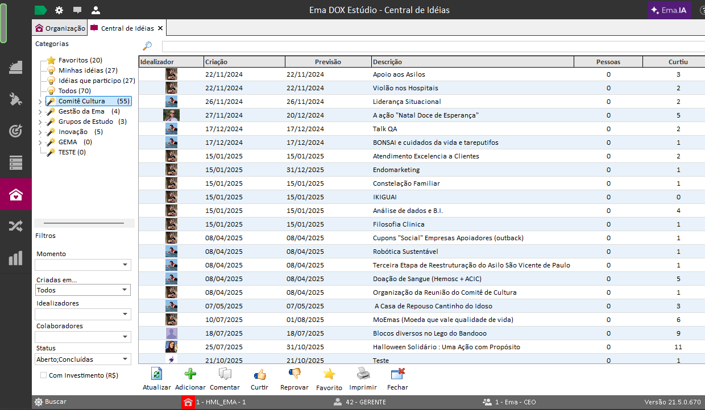Click the Reprovar thumbs-down icon
The width and height of the screenshot is (705, 410).
coord(295,374)
